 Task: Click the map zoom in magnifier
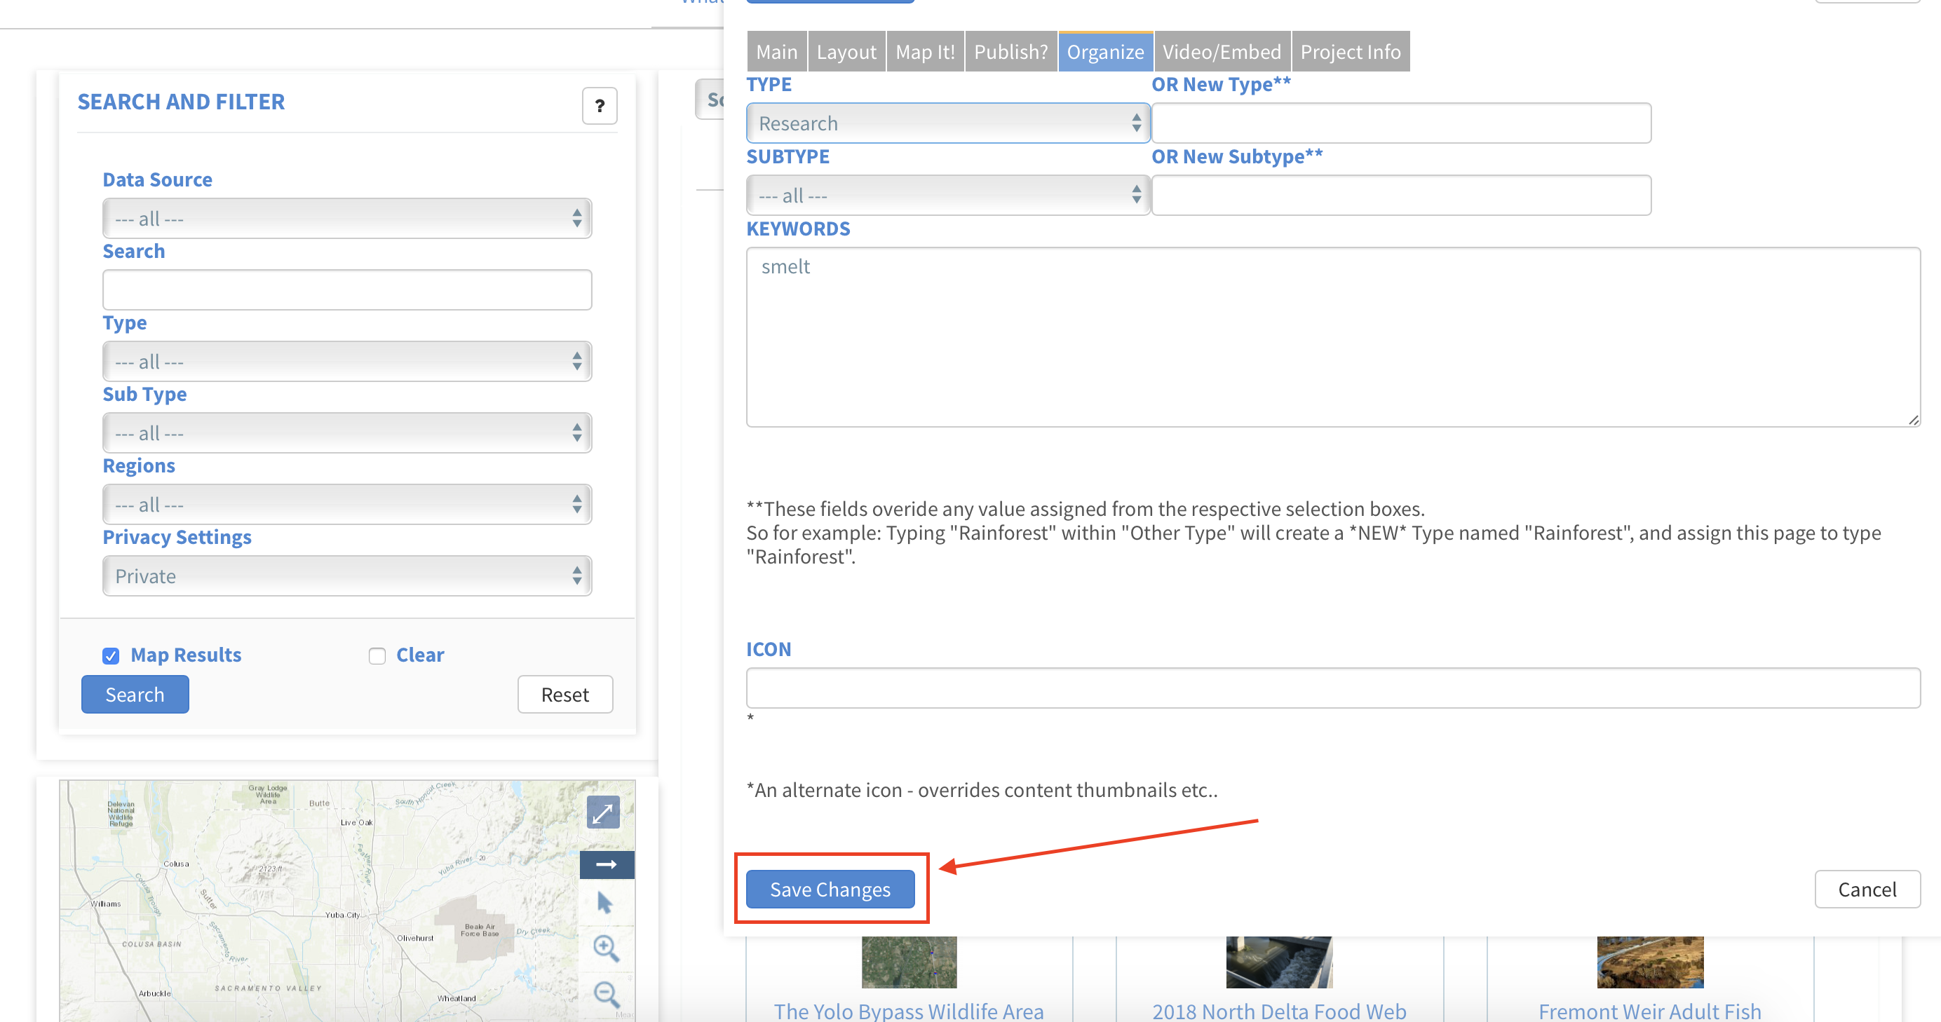click(x=606, y=948)
